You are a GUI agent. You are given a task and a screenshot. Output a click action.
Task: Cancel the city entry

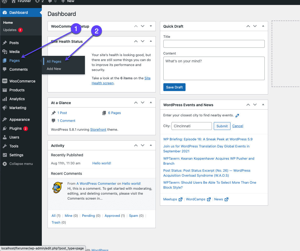tap(238, 126)
